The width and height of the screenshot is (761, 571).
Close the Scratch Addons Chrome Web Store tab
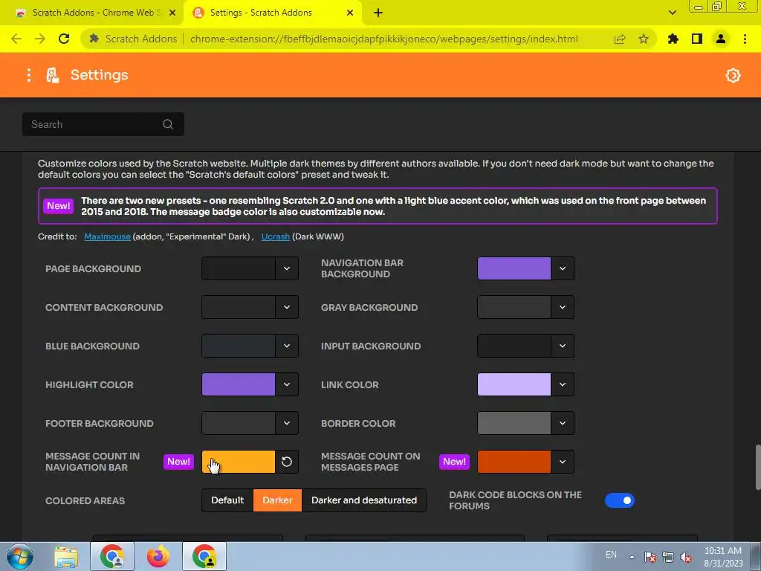[172, 13]
